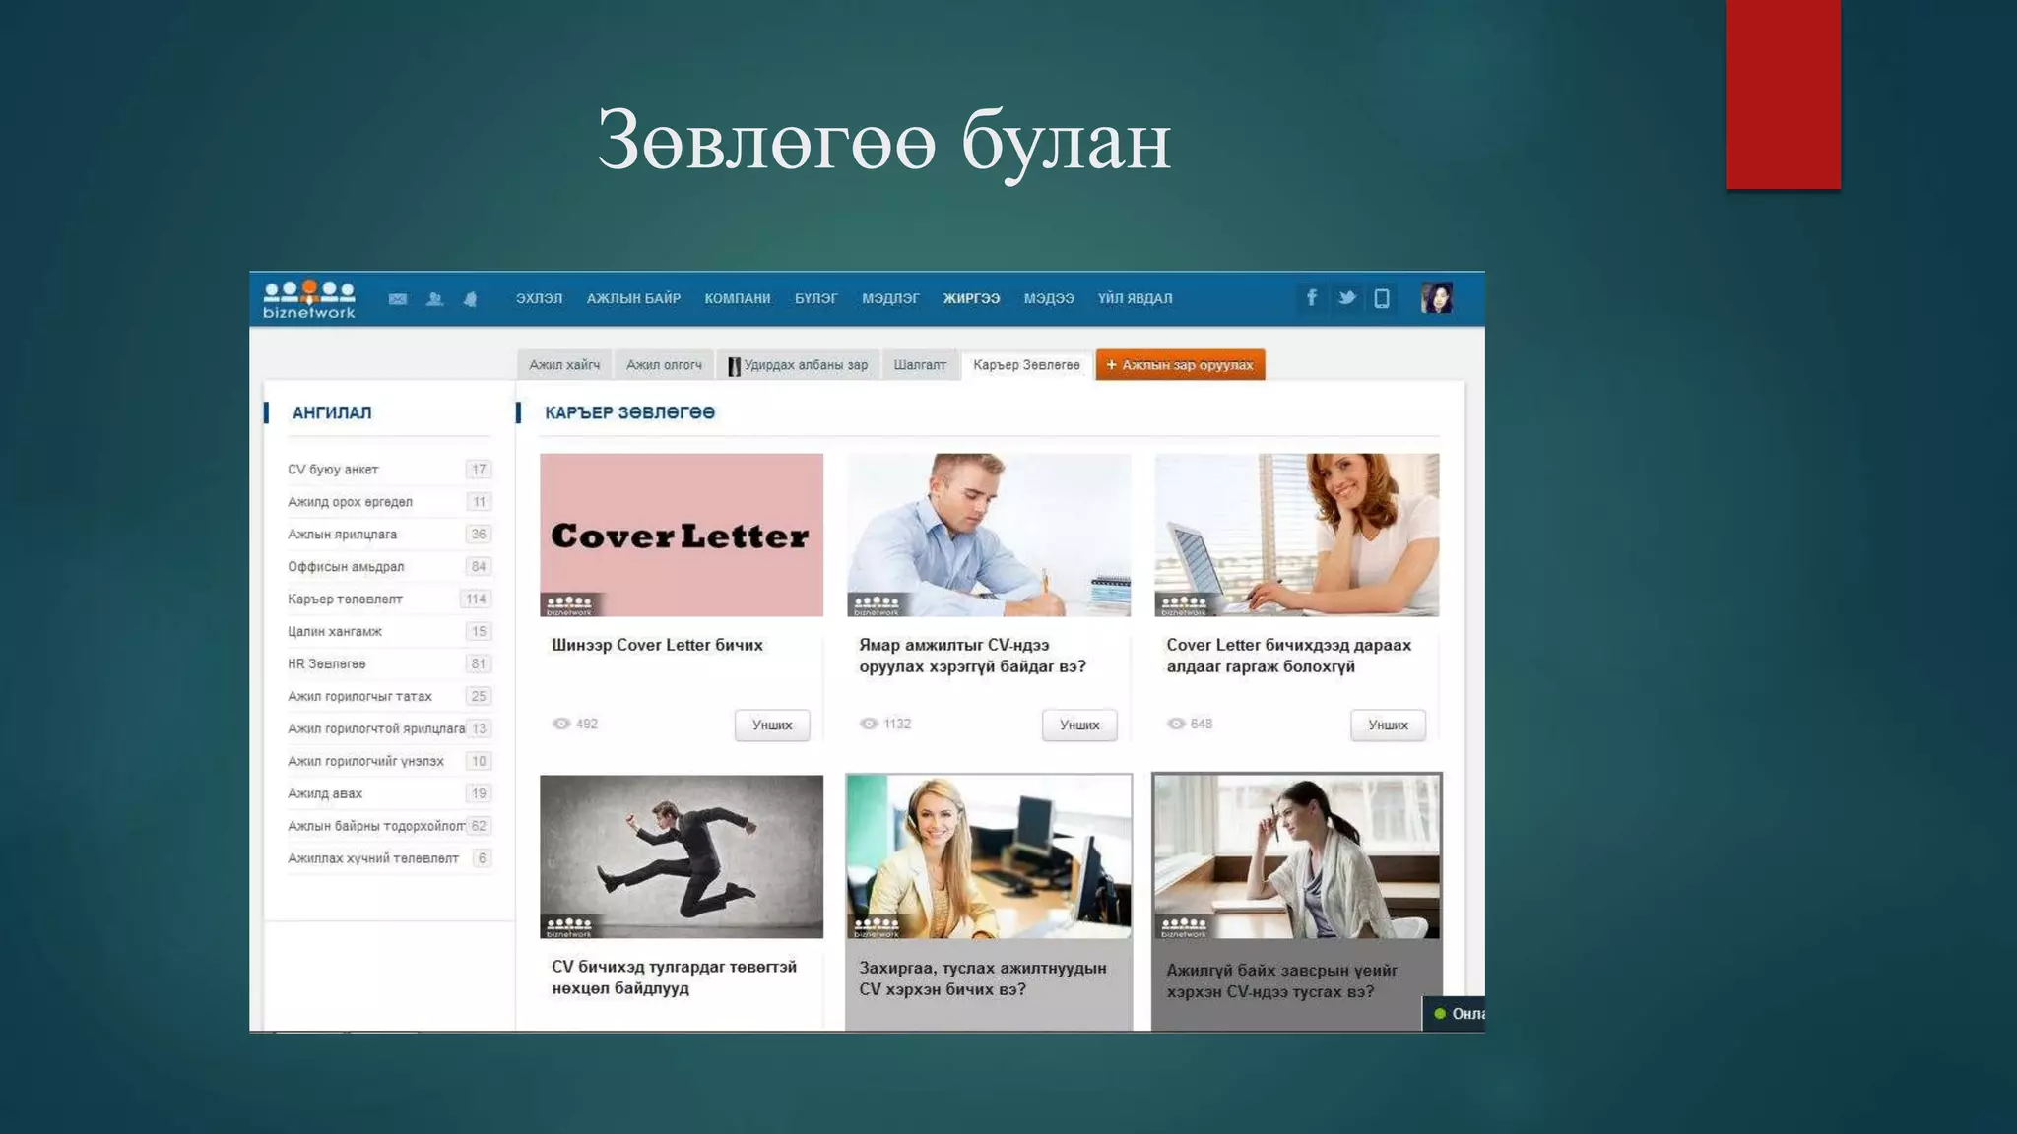Viewport: 2017px width, 1134px height.
Task: Open the ЭХЛЭЛ menu item
Action: 540,298
